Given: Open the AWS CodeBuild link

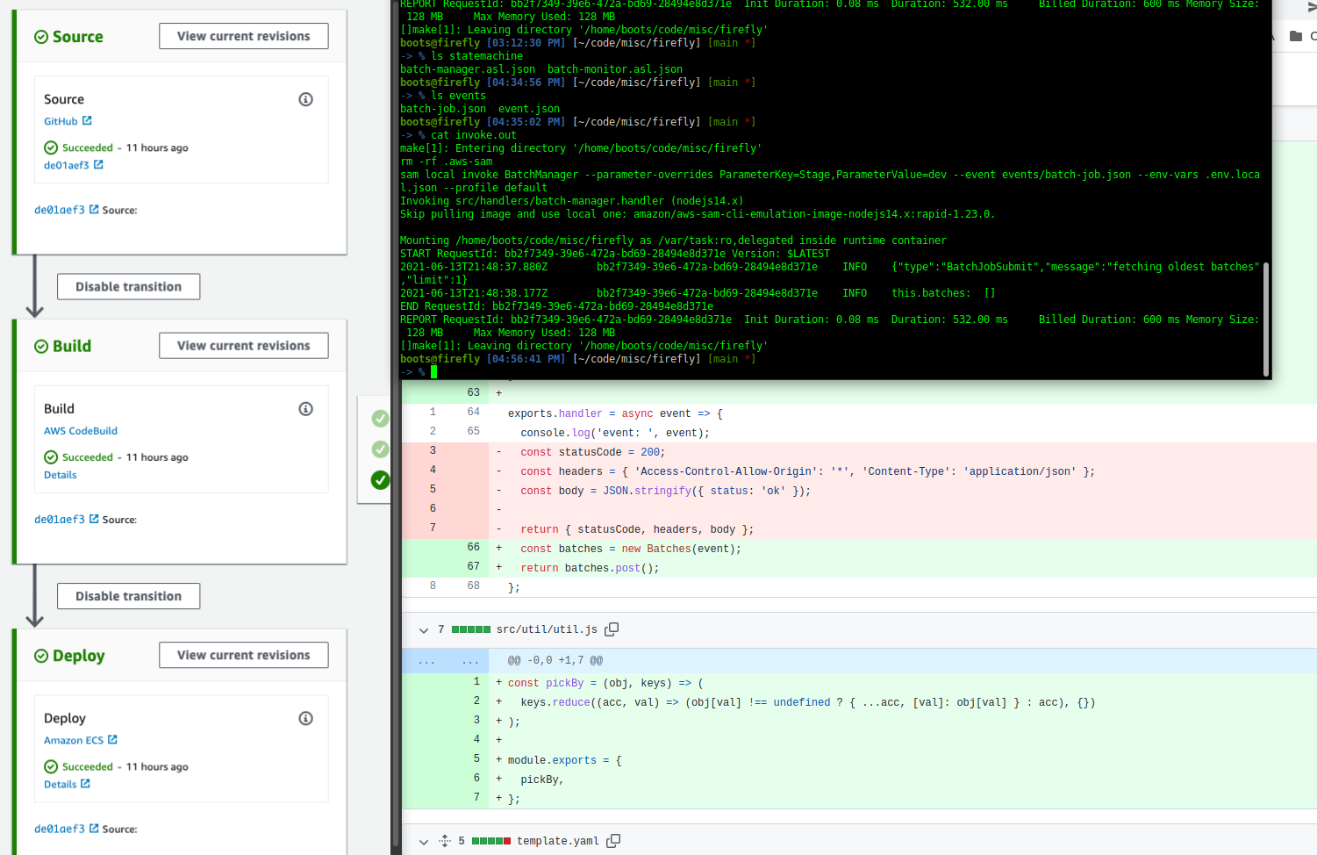Looking at the screenshot, I should 81,431.
